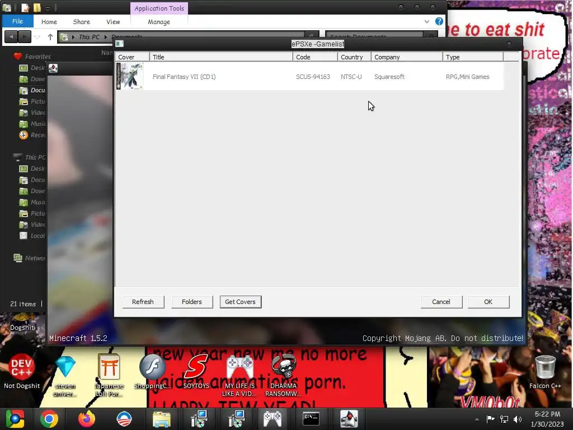The width and height of the screenshot is (573, 430).
Task: Sort by the Type column header
Action: pos(473,57)
